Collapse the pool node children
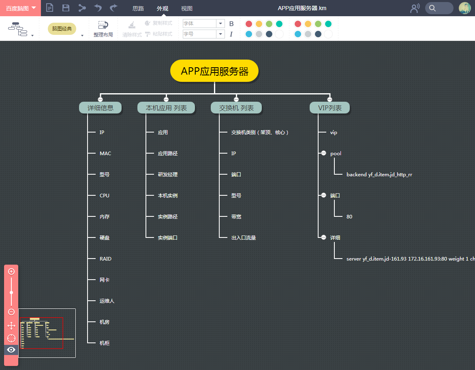 [x=323, y=153]
